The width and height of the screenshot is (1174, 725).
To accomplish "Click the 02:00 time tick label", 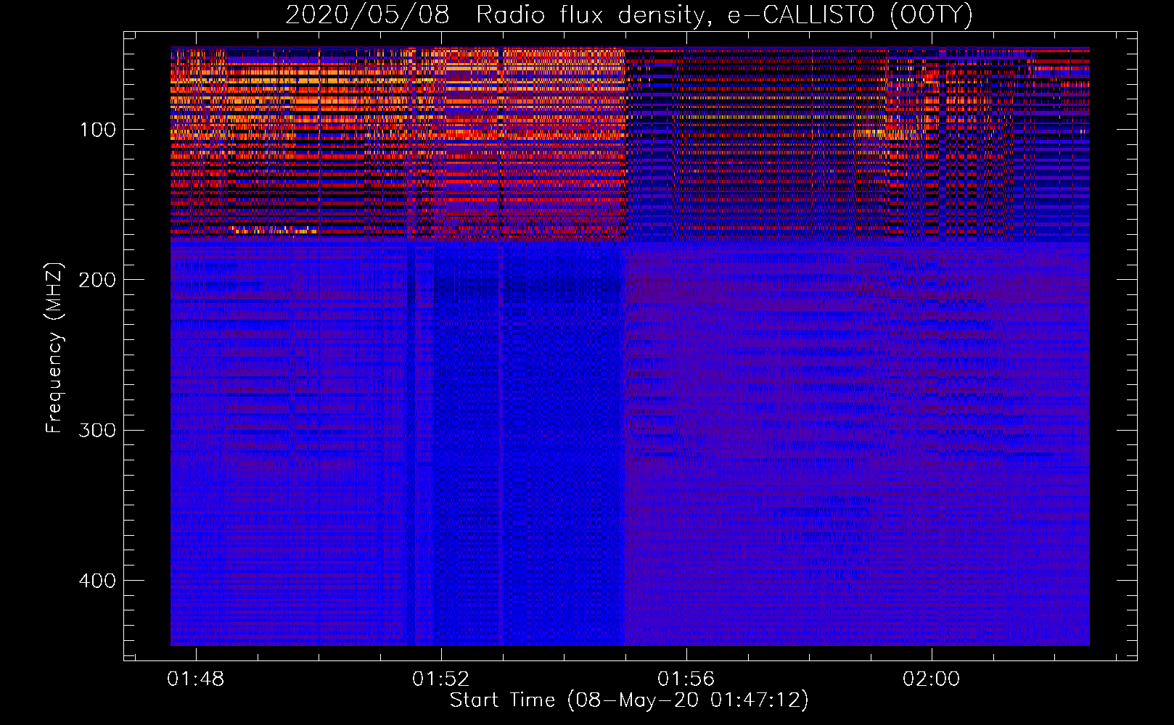I will pyautogui.click(x=931, y=679).
